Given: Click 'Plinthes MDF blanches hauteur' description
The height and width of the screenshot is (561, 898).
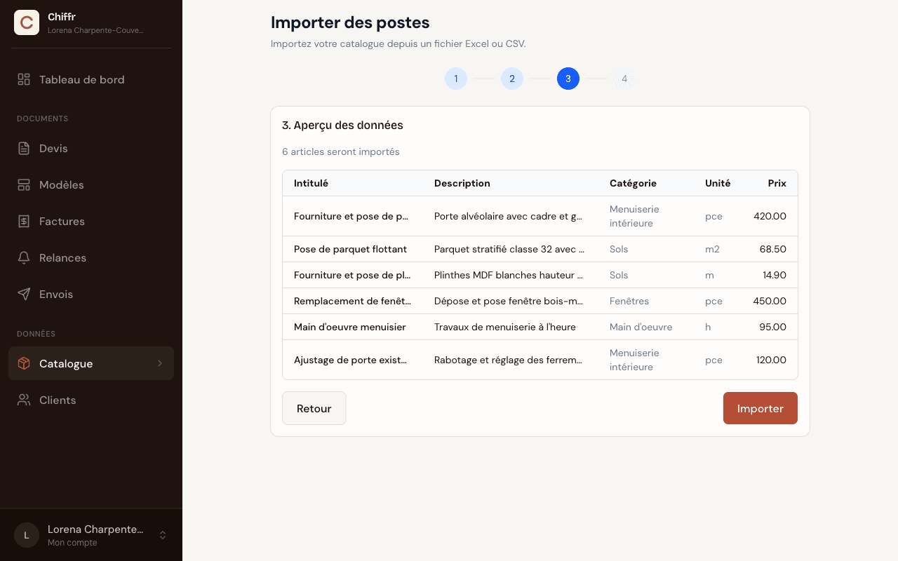Looking at the screenshot, I should click(509, 275).
